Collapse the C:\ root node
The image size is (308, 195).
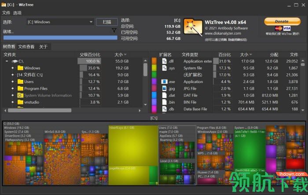pyautogui.click(x=7, y=61)
